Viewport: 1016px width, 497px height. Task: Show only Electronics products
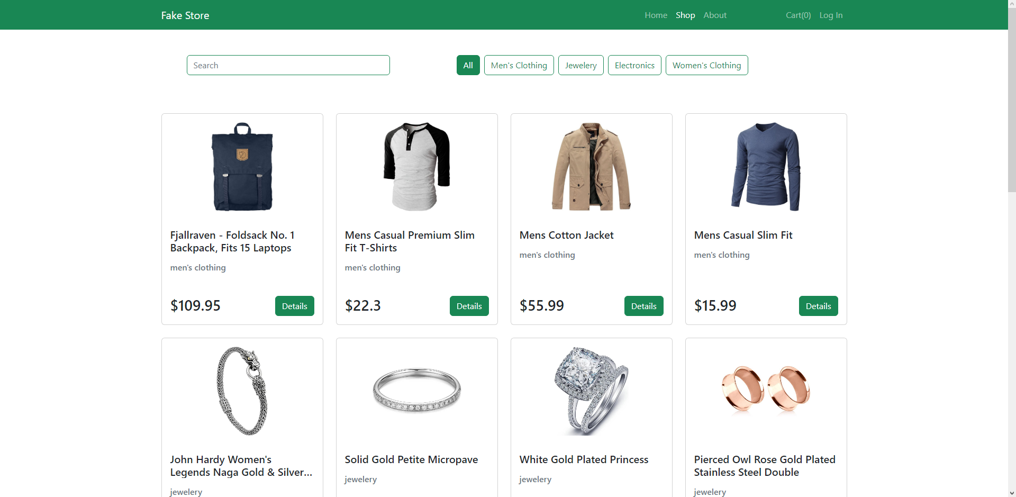point(634,65)
